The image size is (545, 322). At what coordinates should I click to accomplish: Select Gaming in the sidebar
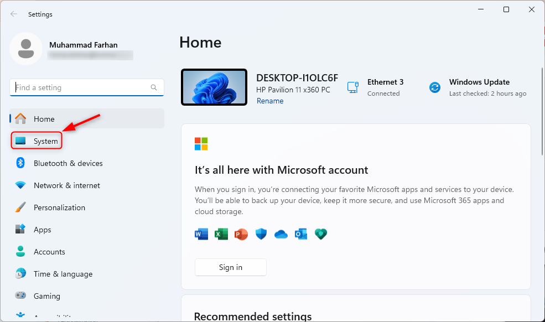coord(87,296)
